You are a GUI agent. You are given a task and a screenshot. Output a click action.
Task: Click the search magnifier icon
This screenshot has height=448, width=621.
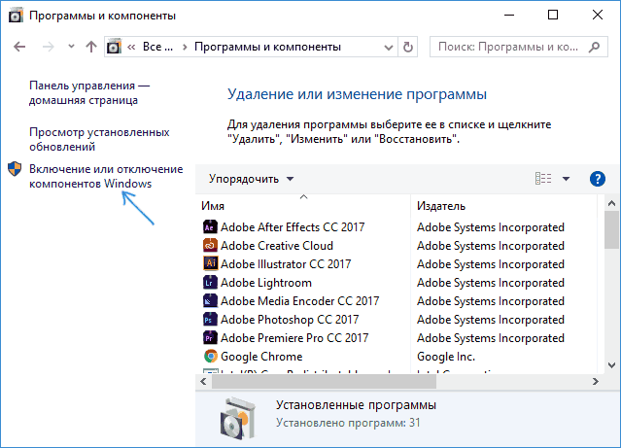[x=594, y=47]
